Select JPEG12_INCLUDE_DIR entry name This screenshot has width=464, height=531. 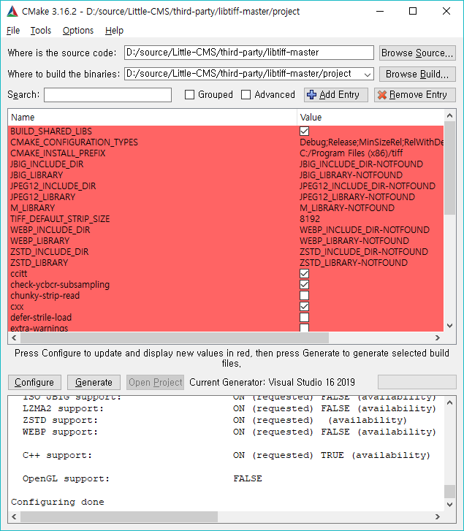point(53,186)
